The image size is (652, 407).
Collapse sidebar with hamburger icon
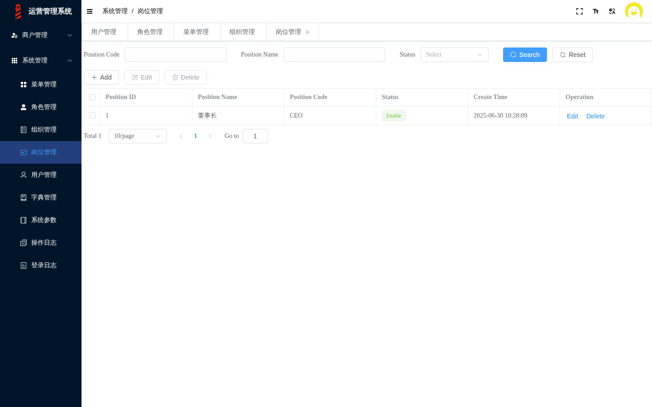coord(90,11)
